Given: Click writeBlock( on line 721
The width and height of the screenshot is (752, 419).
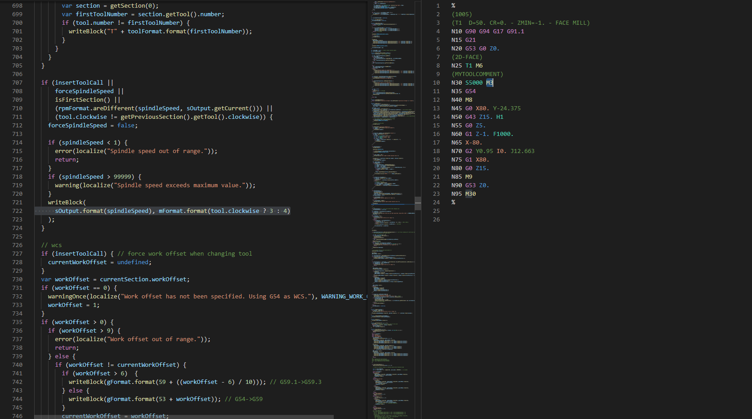Looking at the screenshot, I should click(x=67, y=203).
